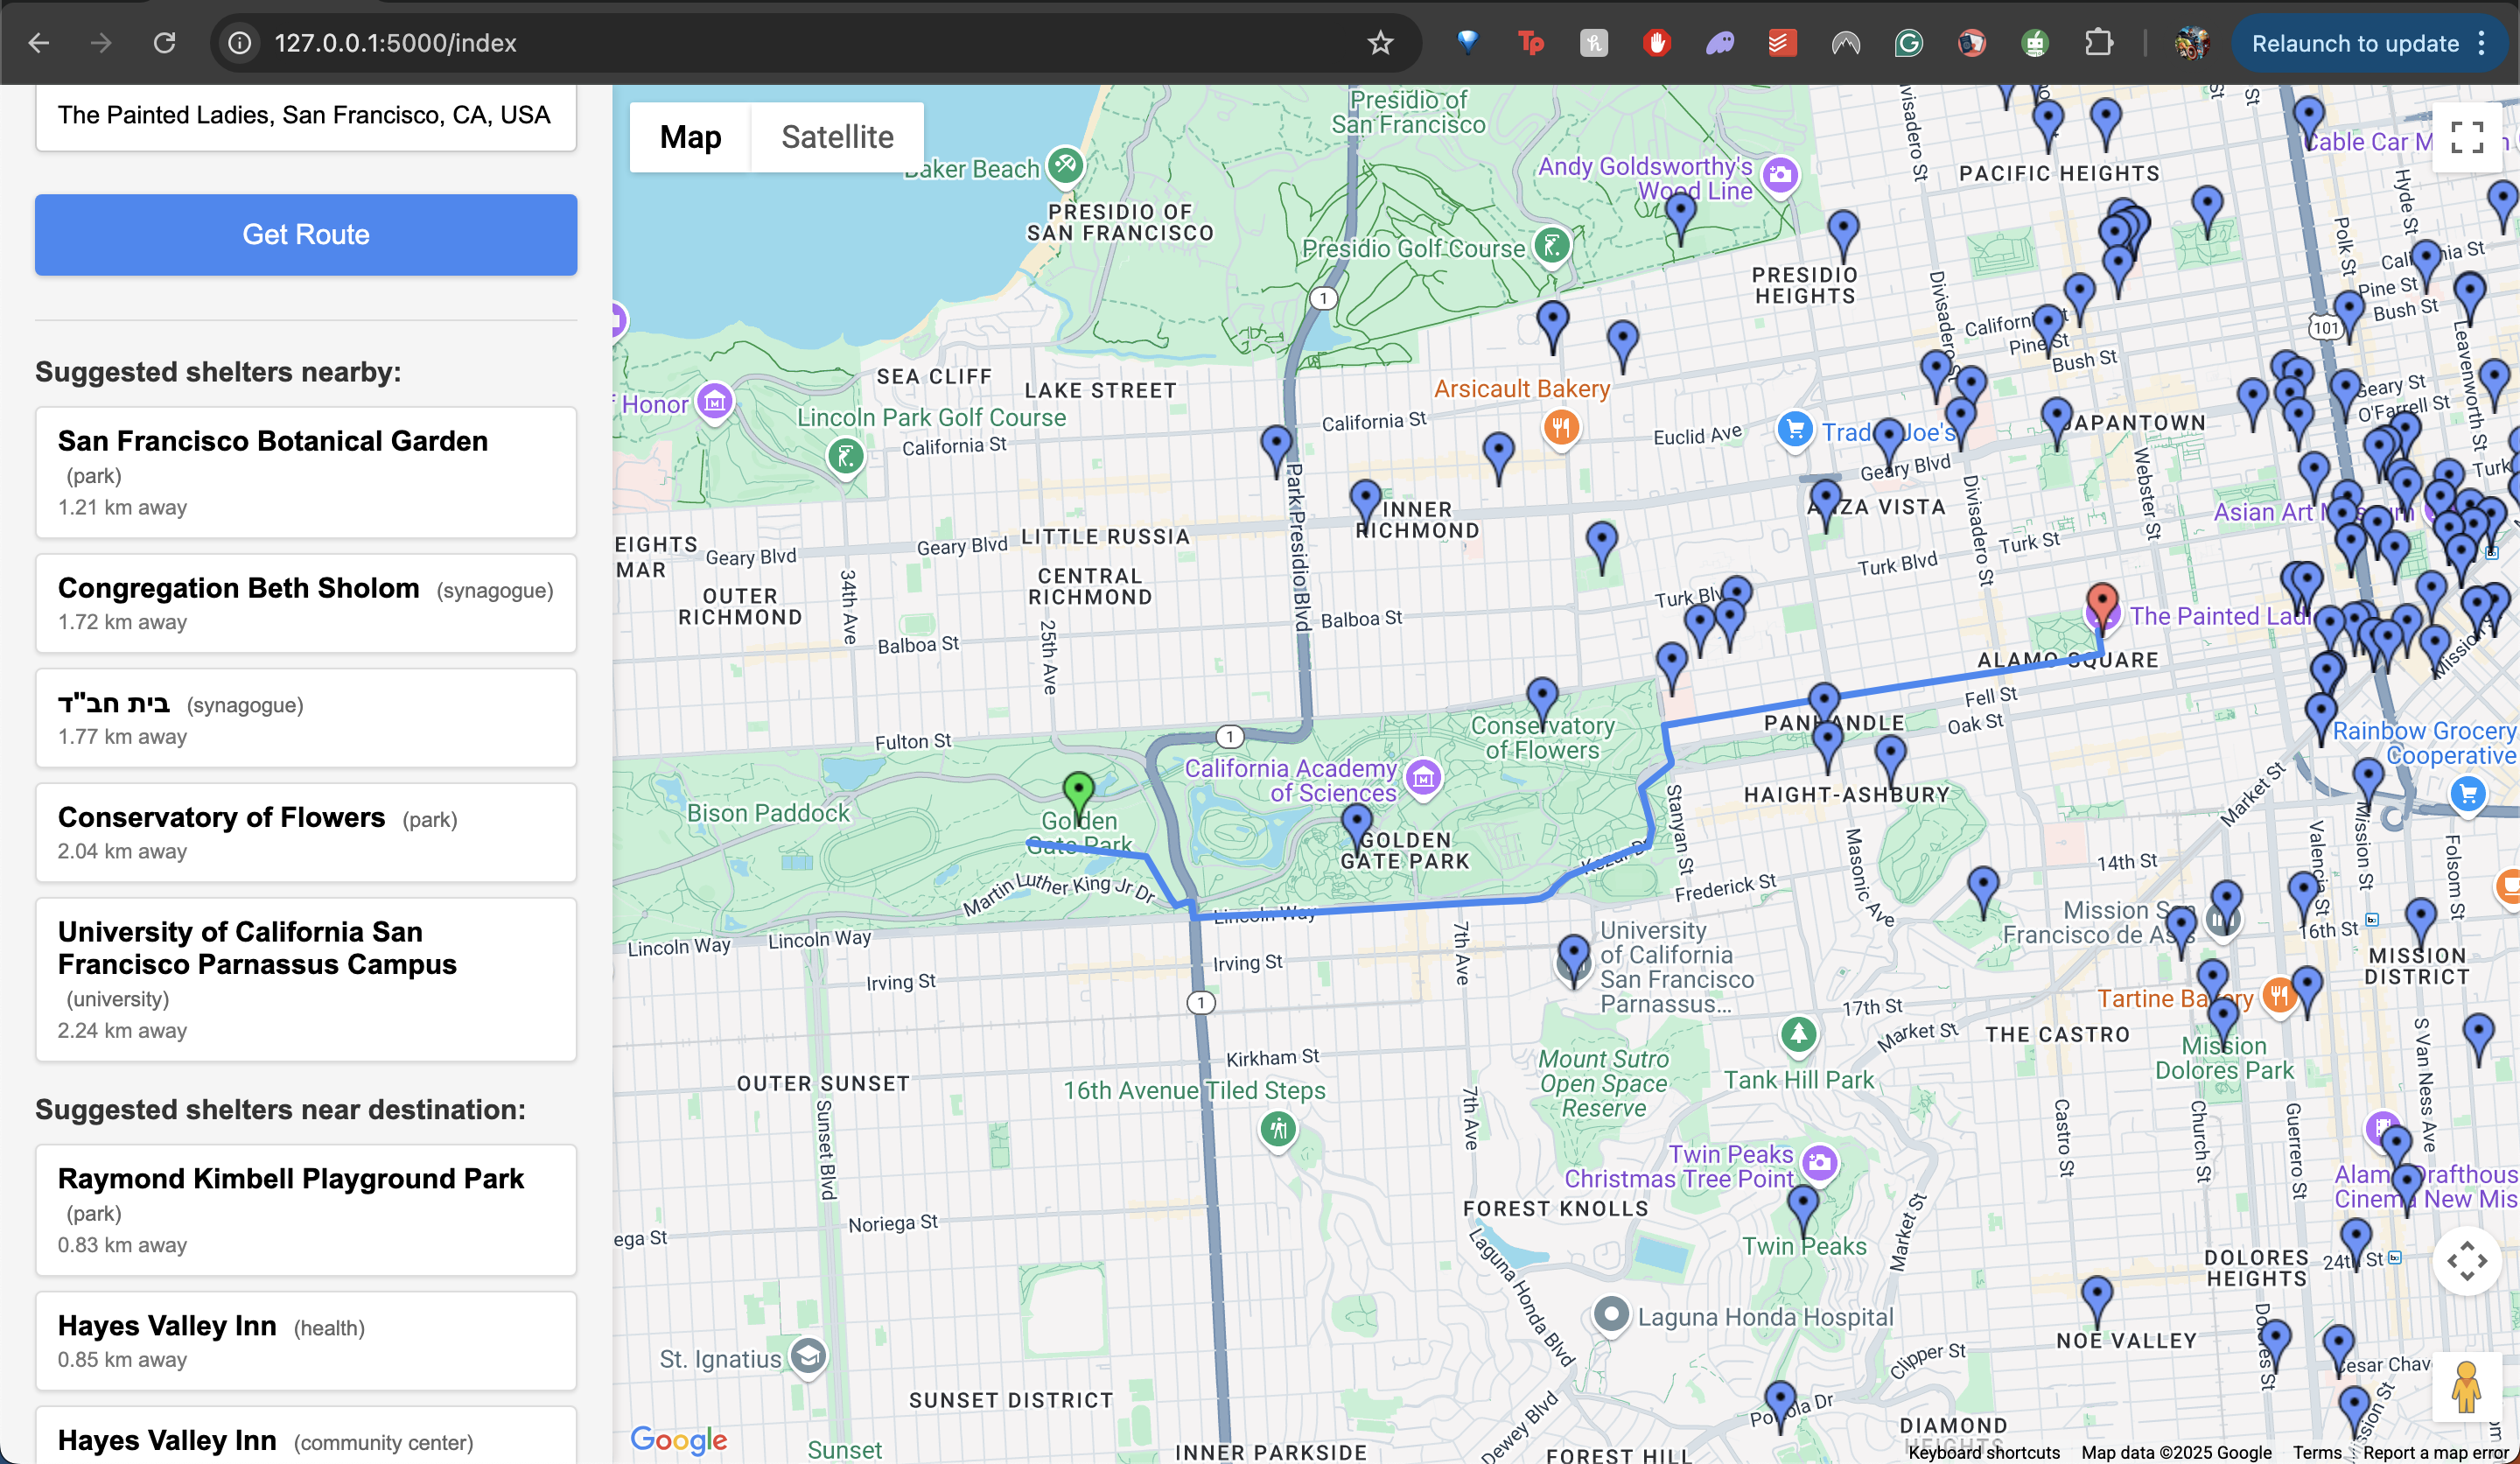The image size is (2520, 1464).
Task: Switch to Satellite map view
Action: tap(837, 137)
